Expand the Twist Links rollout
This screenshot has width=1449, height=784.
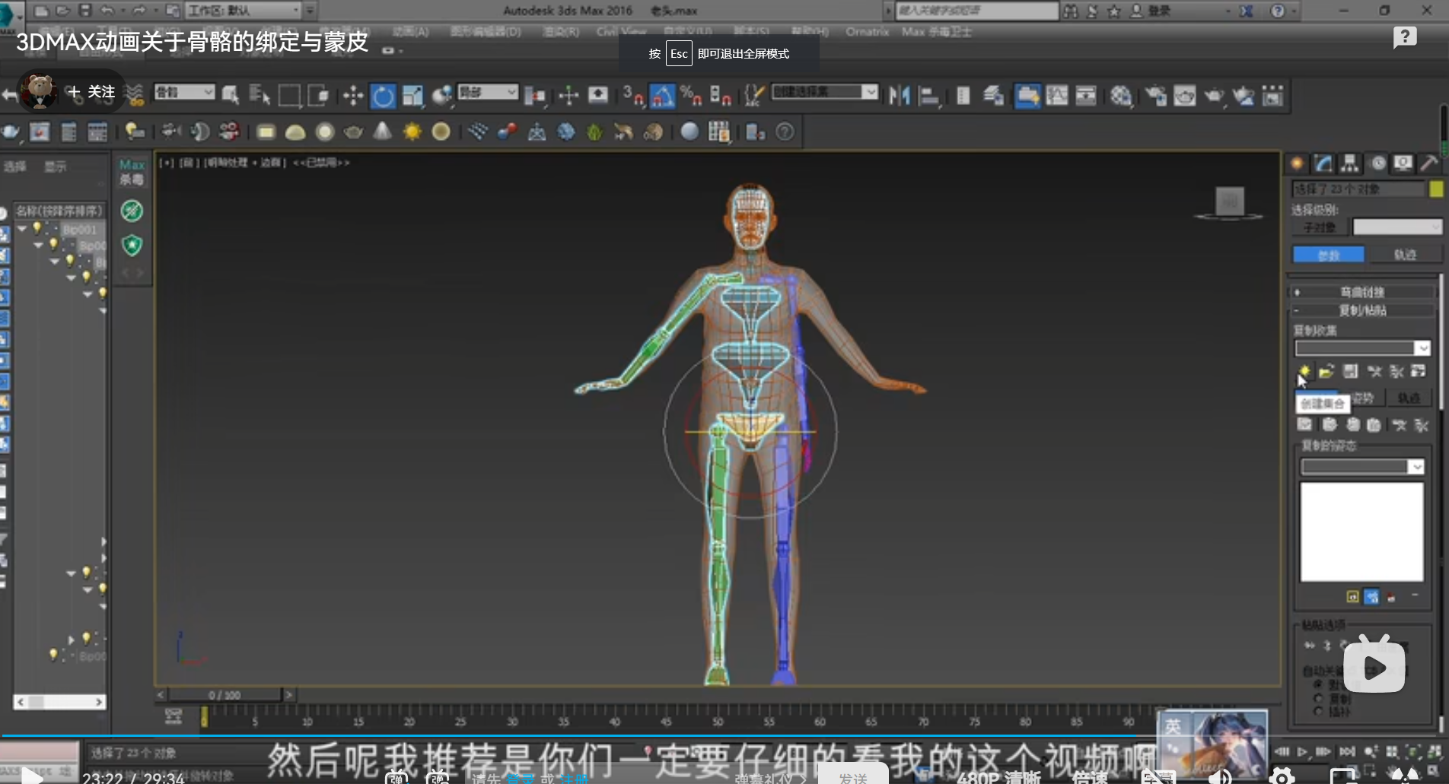coord(1362,292)
